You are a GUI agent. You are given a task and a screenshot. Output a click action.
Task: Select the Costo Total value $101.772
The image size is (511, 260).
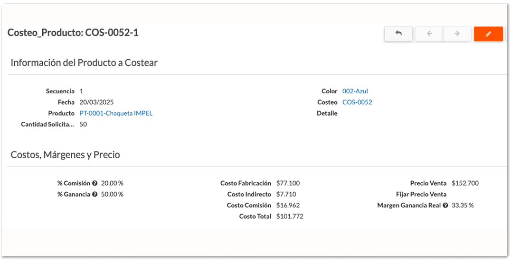click(x=290, y=216)
